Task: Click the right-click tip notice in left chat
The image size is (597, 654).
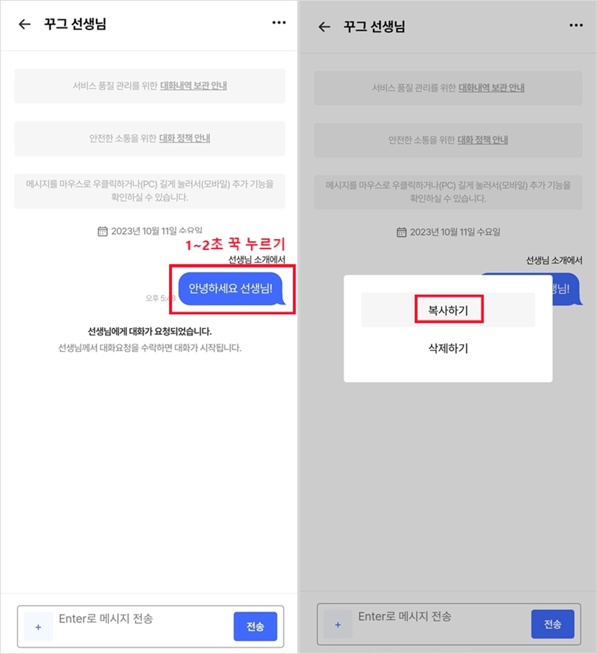Action: coord(150,191)
